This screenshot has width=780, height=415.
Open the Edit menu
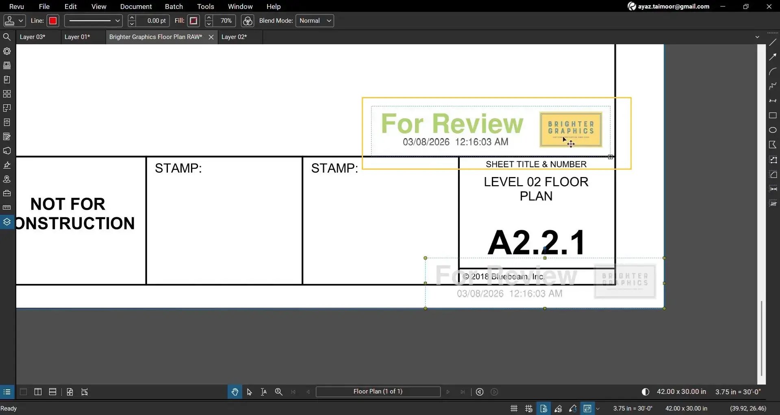[71, 6]
